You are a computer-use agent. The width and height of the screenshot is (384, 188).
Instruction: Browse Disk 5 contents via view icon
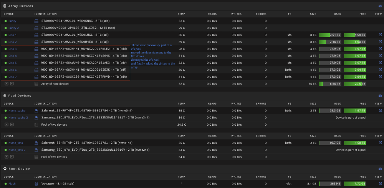coord(380,63)
